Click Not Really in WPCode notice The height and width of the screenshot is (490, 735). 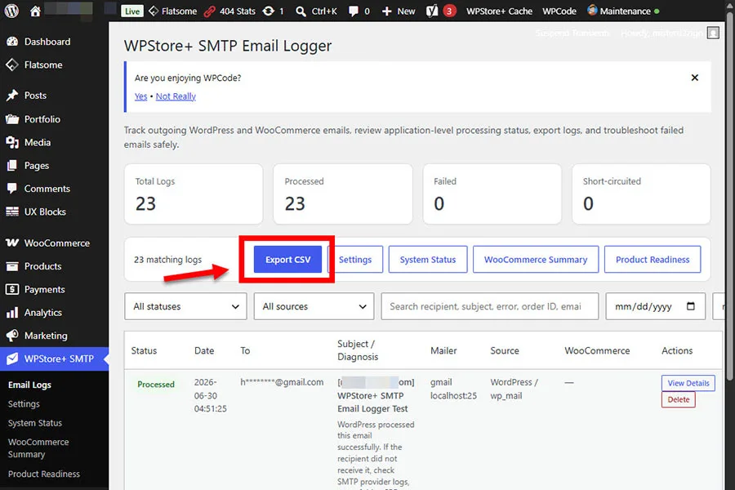(176, 96)
